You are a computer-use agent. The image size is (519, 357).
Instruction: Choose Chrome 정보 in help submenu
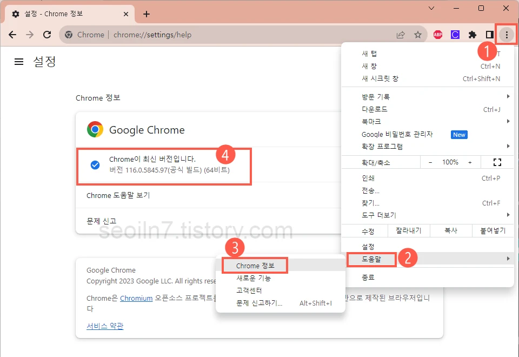[281, 266]
